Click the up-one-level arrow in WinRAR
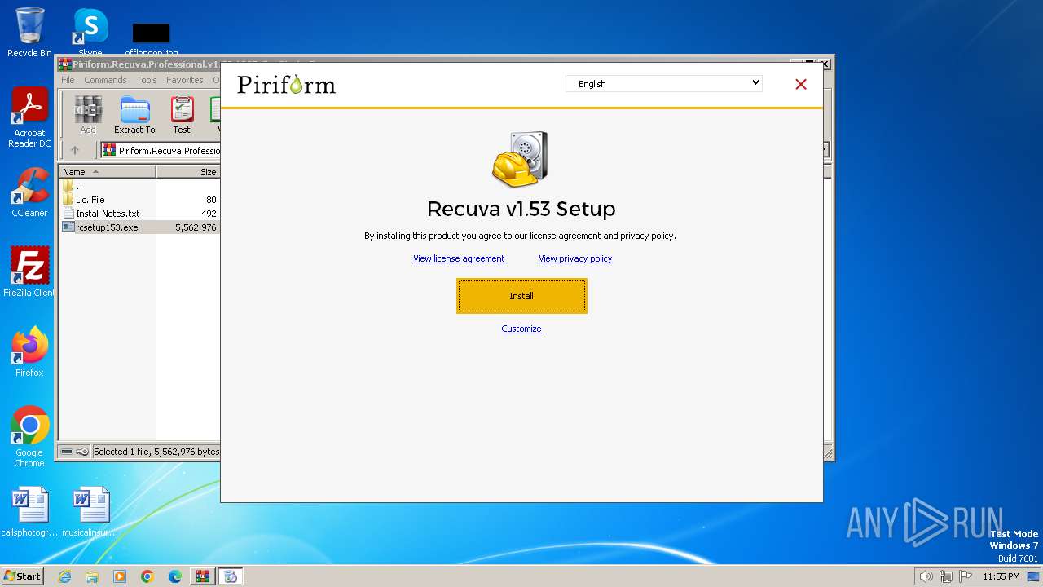Screen dimensions: 1043x587 pyautogui.click(x=75, y=150)
